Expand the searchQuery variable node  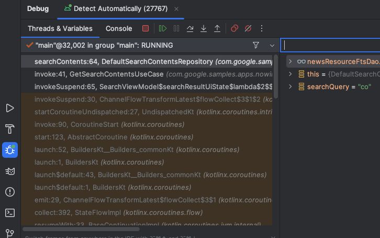click(290, 86)
